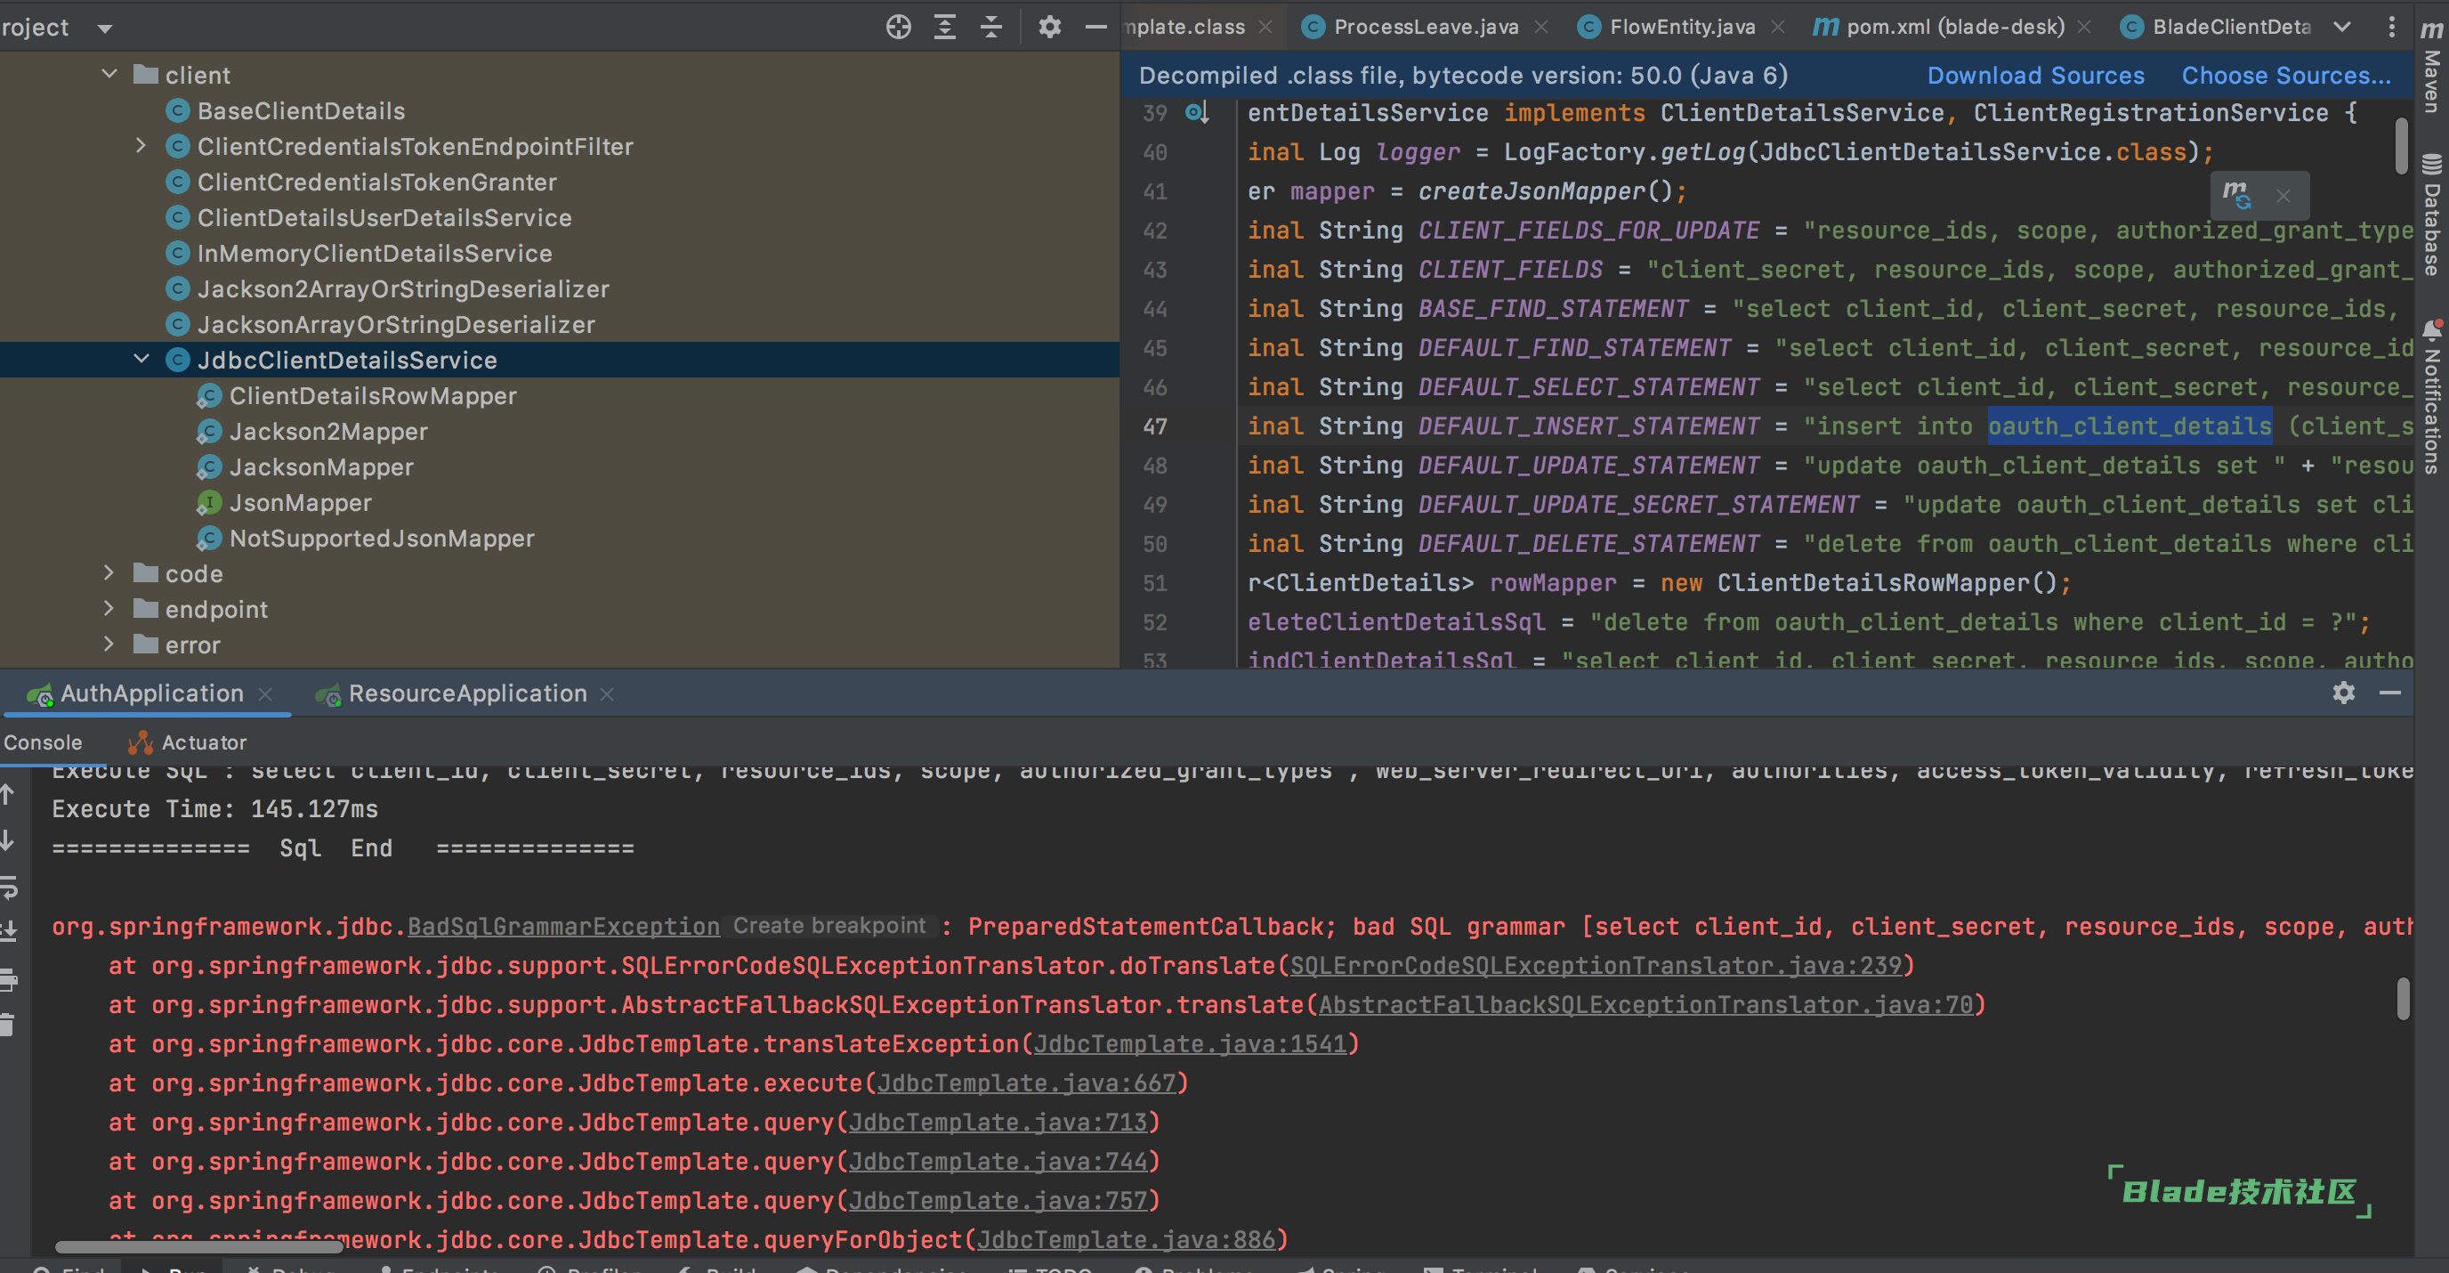Switch to pom.xml (blade-desk) tab
2449x1273 pixels.
[x=1954, y=27]
